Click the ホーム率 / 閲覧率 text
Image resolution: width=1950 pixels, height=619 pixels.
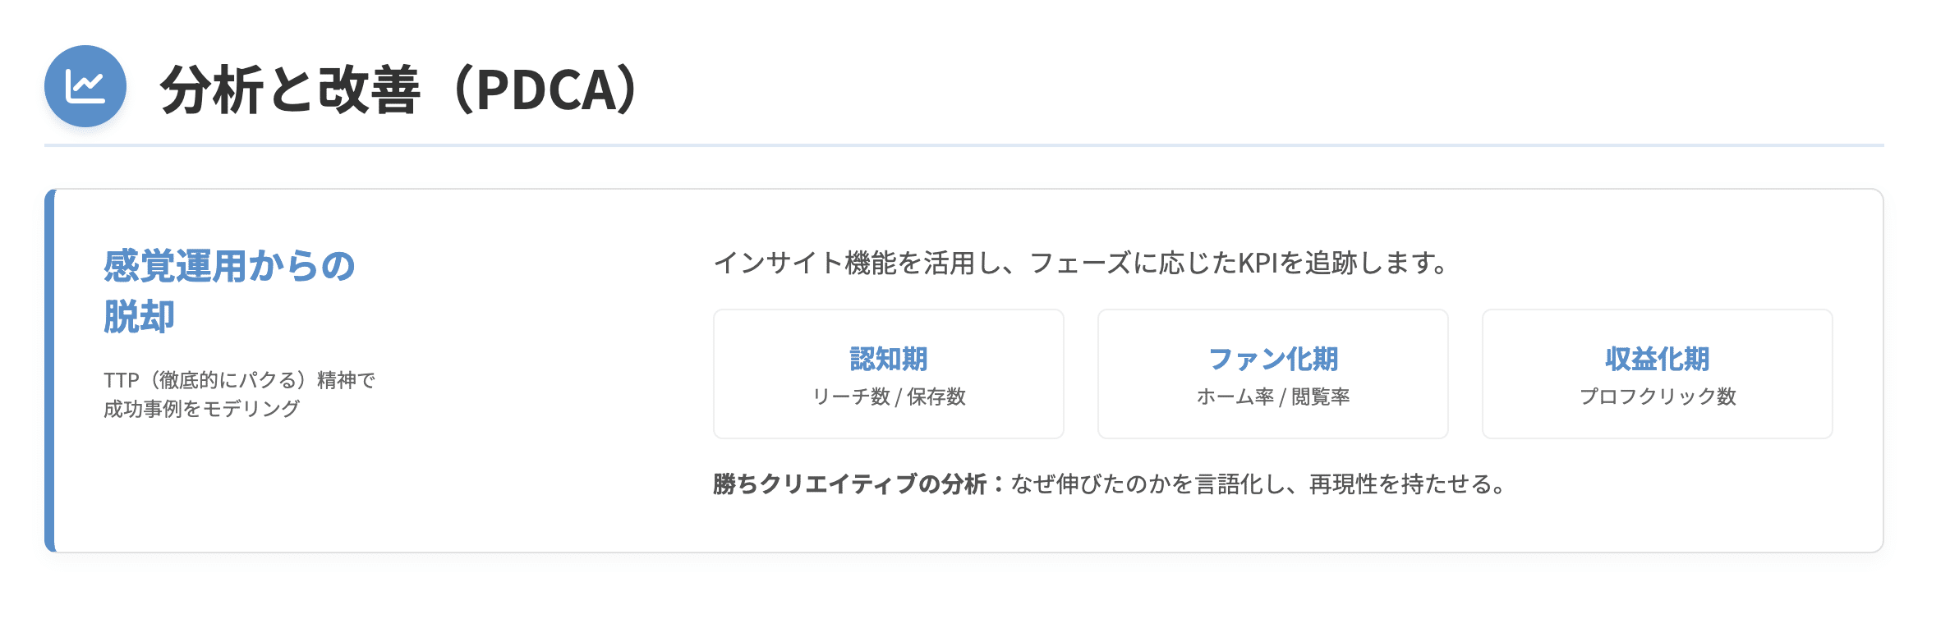(1272, 397)
